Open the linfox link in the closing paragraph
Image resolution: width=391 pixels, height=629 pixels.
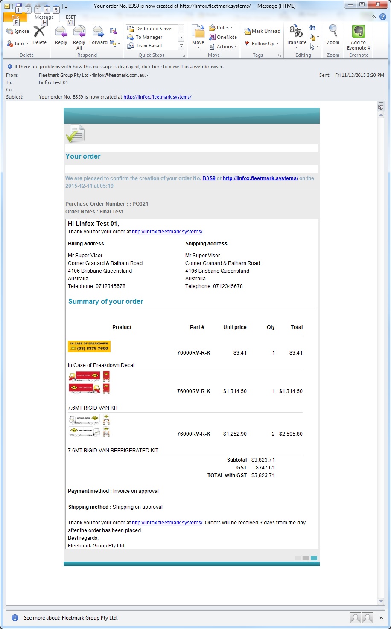(167, 523)
